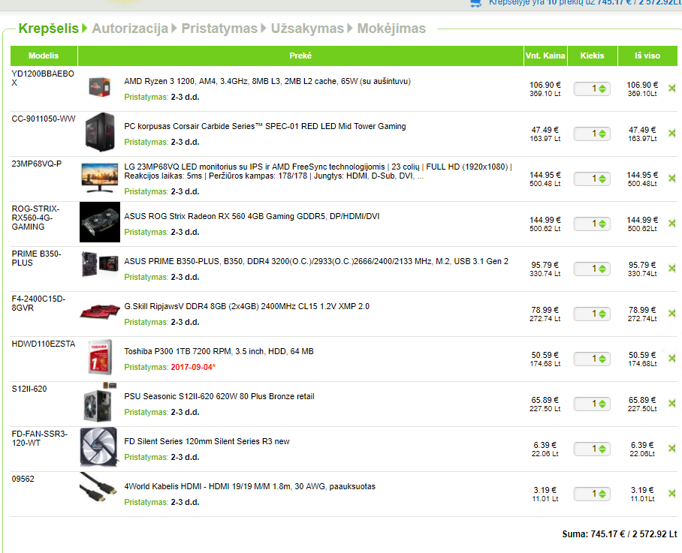The image size is (682, 553).
Task: Open the ASUS ROG Strix graphics card thumbnail
Action: point(100,222)
